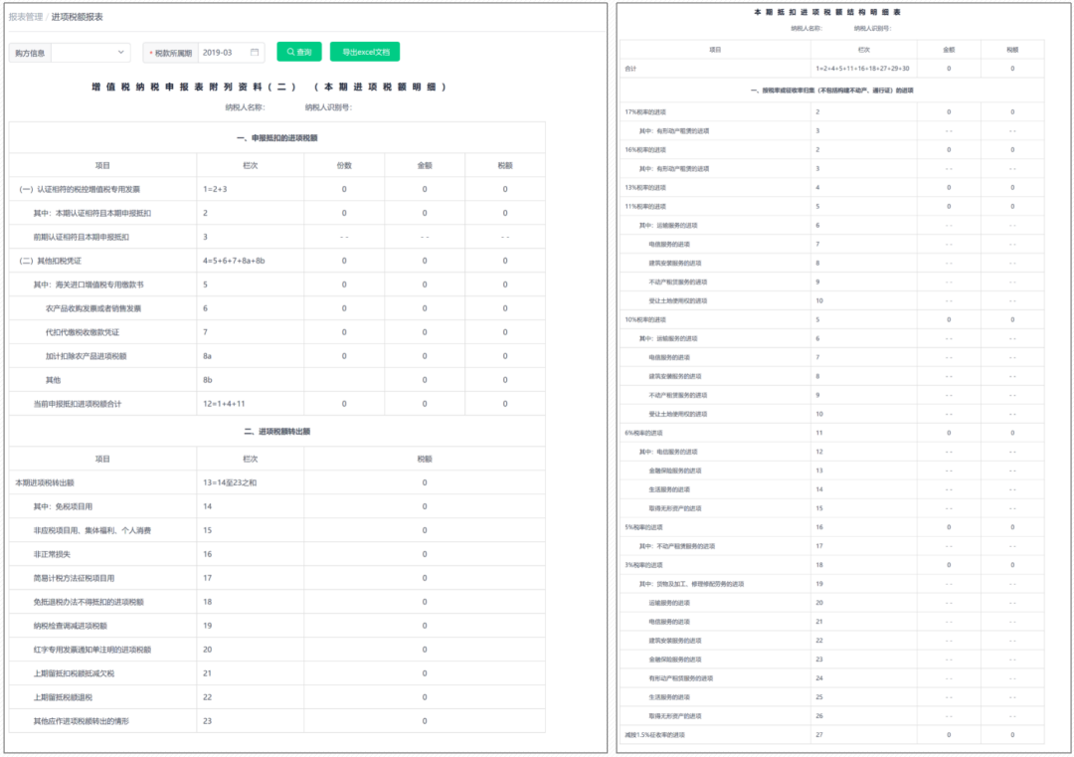Click the row 取得无形资产的进项 numbered 15
Screen dimensions: 1074x757
coord(832,508)
